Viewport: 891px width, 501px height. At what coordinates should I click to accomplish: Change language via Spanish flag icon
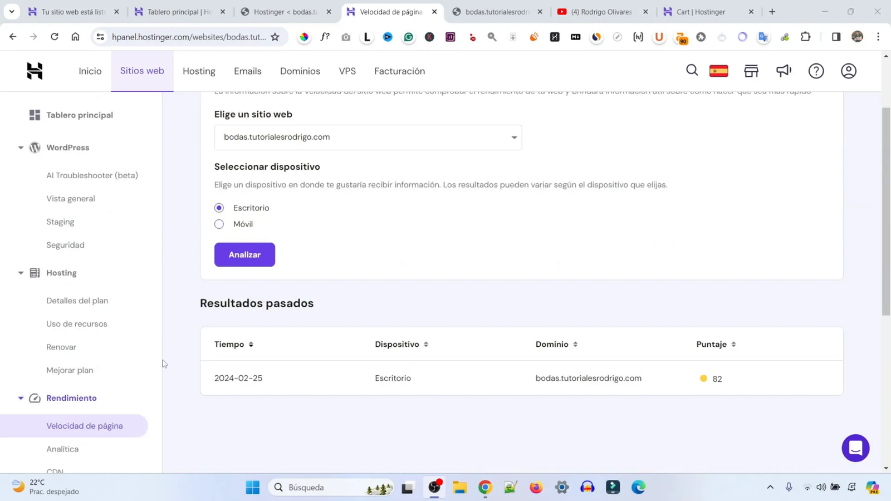(x=719, y=71)
